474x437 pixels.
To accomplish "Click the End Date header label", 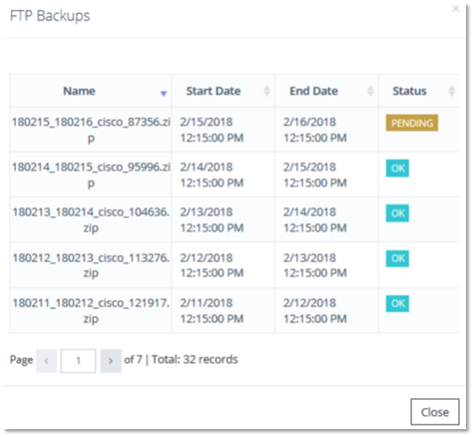I will point(314,91).
